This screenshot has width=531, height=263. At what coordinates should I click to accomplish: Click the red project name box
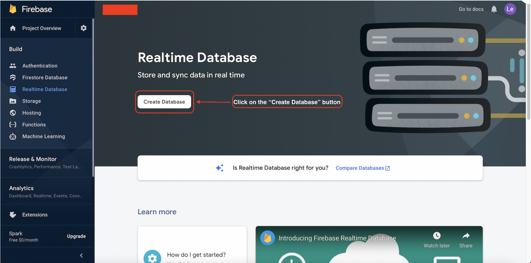(x=120, y=10)
